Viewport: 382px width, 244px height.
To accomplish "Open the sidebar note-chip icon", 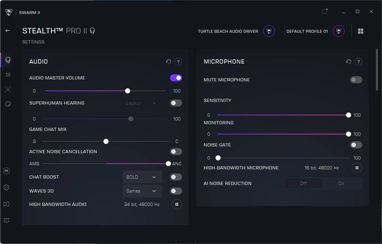I will (x=8, y=104).
